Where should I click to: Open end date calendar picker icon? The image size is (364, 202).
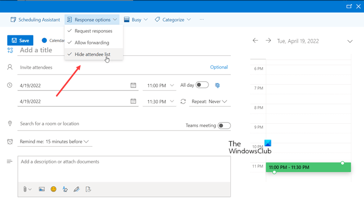click(133, 101)
